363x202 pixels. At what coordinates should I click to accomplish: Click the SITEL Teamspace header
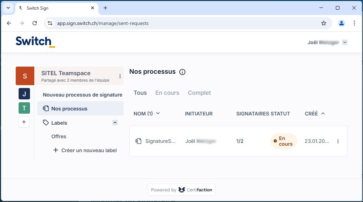click(x=79, y=76)
